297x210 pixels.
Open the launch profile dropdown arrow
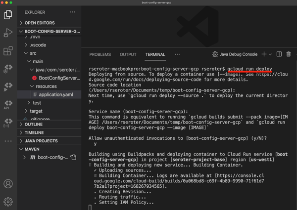(270, 54)
